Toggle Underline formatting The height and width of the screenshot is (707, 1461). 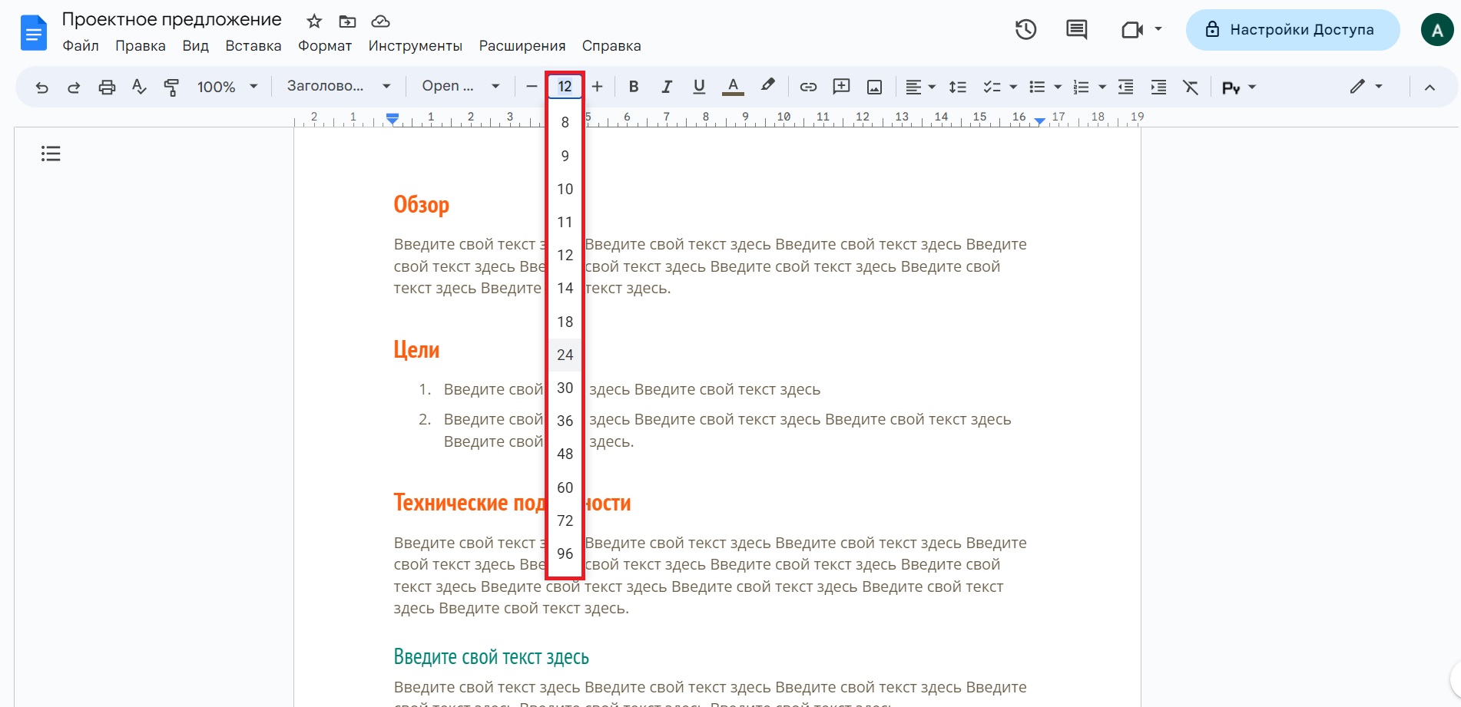(x=699, y=87)
